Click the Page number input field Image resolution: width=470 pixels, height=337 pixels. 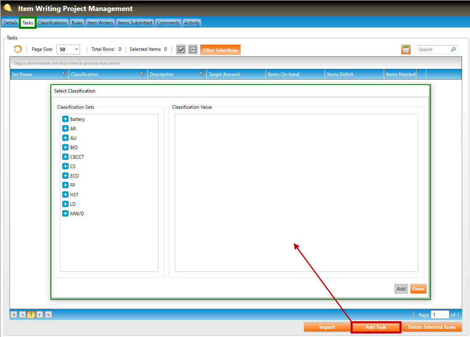(440, 315)
